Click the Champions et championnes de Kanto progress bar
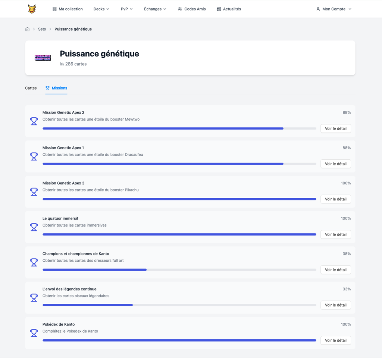Screen dimensions: 382x361 click(x=179, y=270)
